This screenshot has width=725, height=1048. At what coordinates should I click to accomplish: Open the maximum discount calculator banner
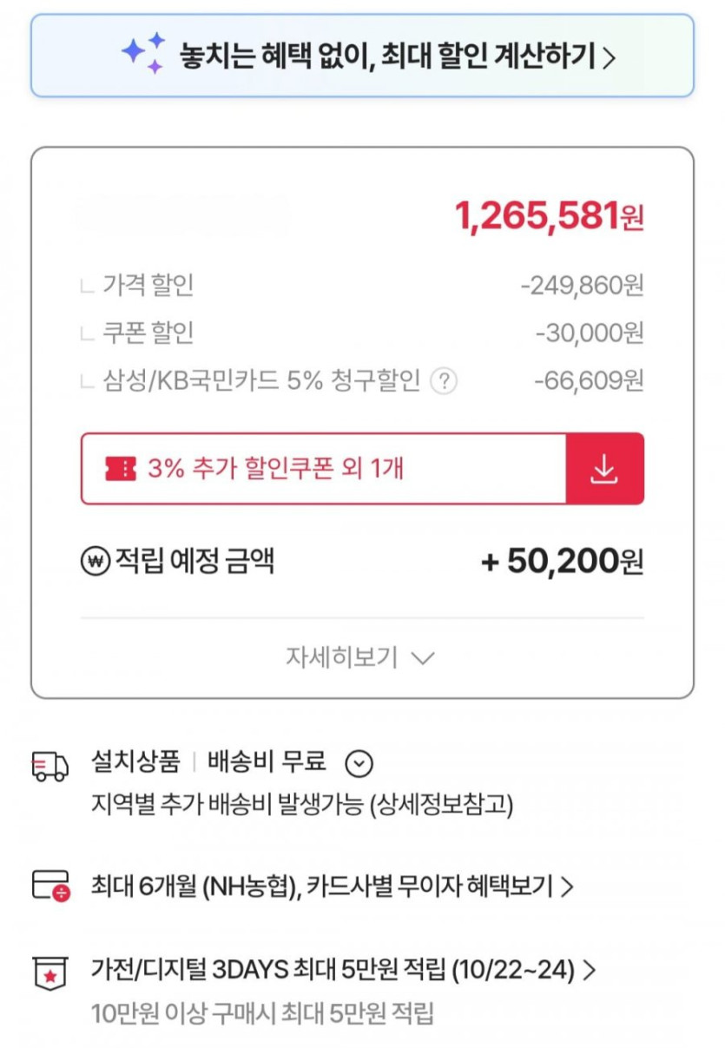click(x=362, y=56)
